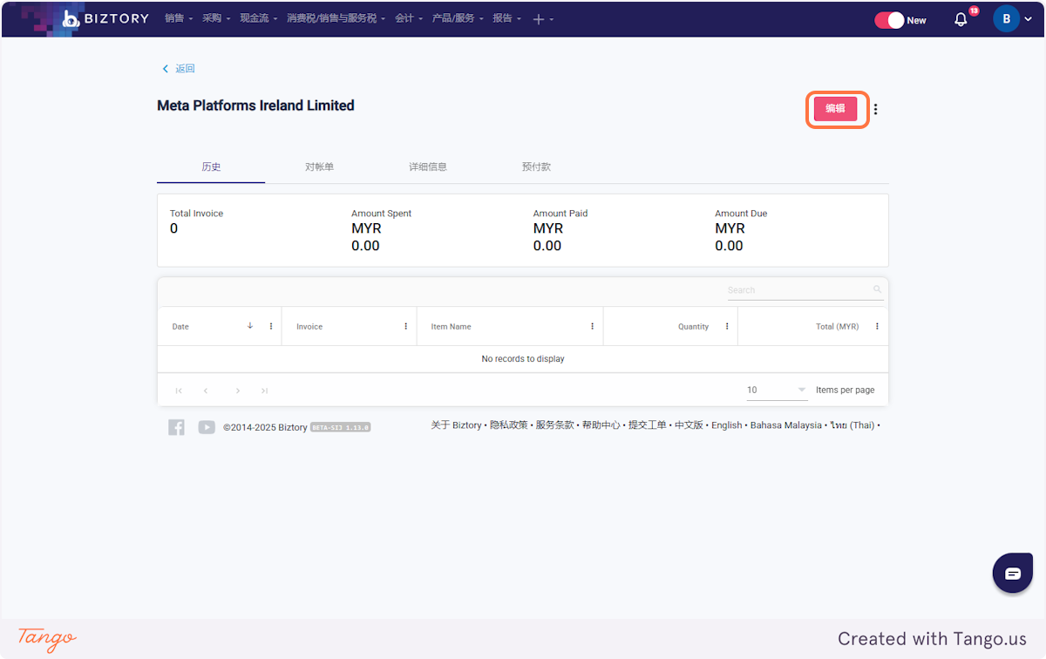This screenshot has width=1046, height=659.
Task: Switch language to English
Action: pos(726,425)
